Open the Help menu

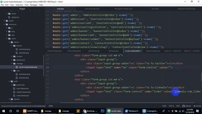pyautogui.click(x=41, y=5)
